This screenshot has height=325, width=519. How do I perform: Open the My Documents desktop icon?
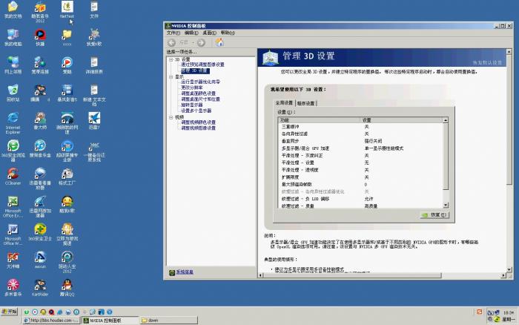pos(13,10)
